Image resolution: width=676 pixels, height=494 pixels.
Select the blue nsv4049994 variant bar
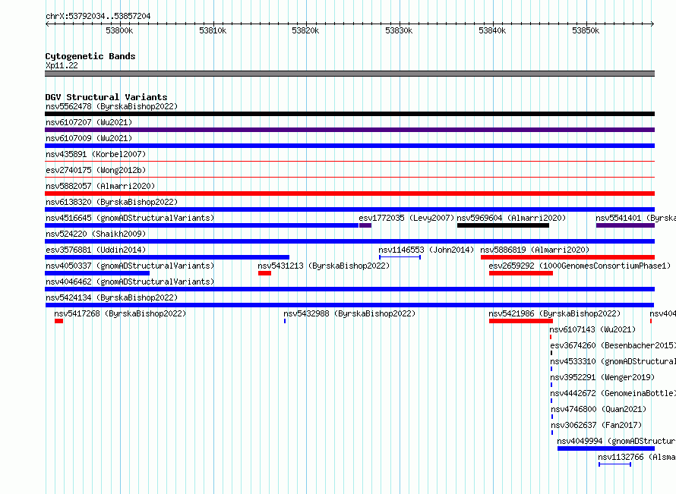point(606,448)
